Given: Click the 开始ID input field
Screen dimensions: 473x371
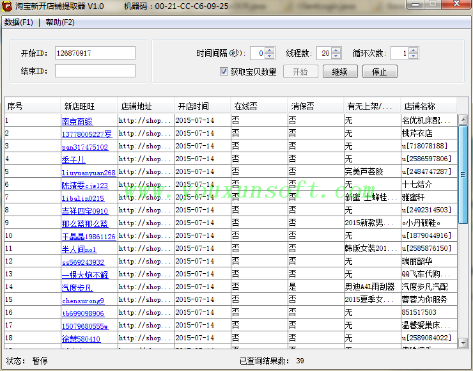Looking at the screenshot, I should [x=95, y=53].
